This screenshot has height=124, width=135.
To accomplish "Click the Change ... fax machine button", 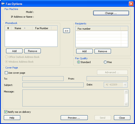I will (x=111, y=13).
